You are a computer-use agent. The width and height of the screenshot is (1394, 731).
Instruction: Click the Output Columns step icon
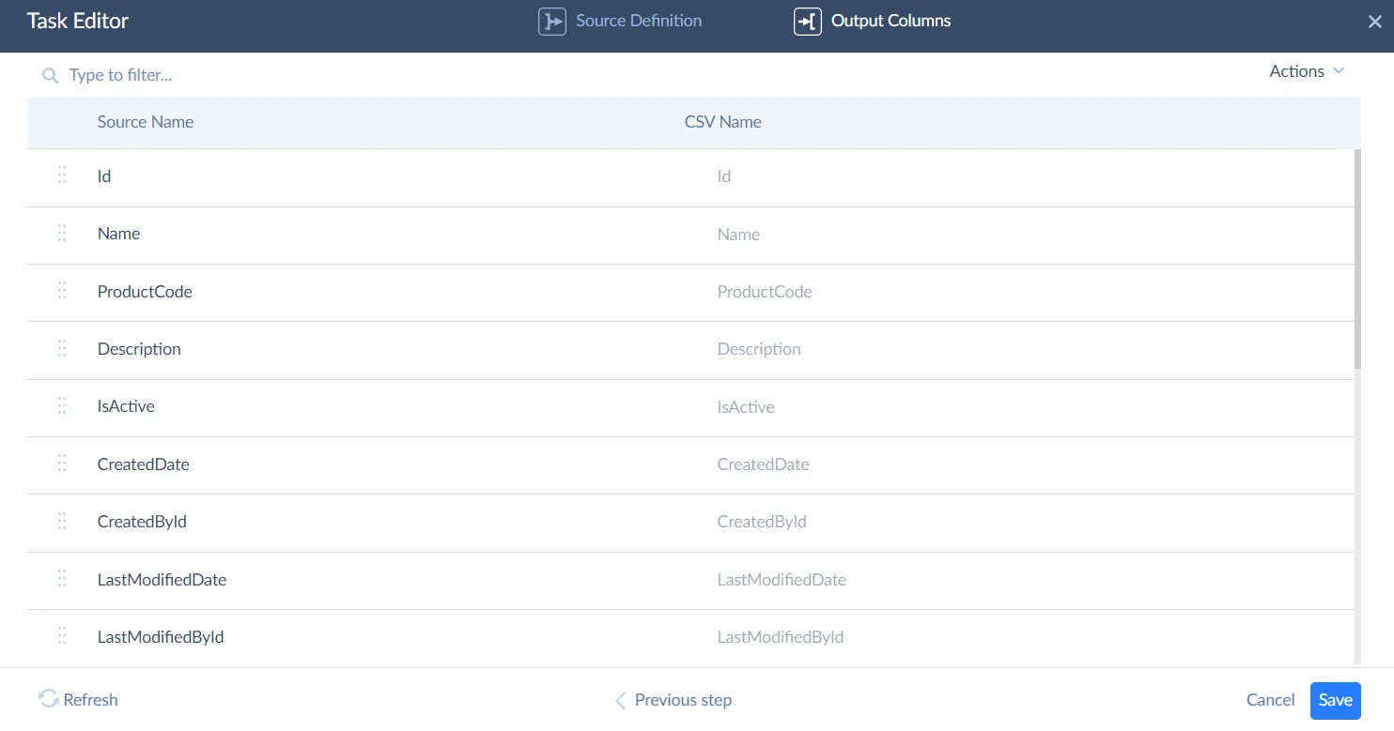806,20
